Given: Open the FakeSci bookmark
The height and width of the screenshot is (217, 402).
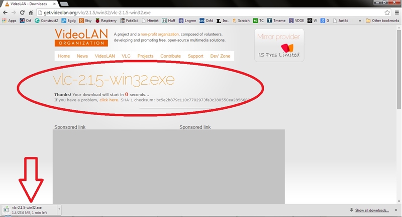Looking at the screenshot, I should 129,21.
